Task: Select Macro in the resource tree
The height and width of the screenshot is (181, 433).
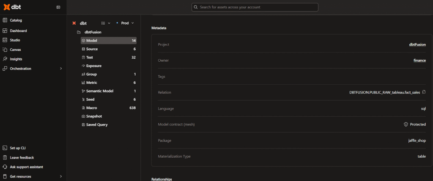Action: (91, 108)
